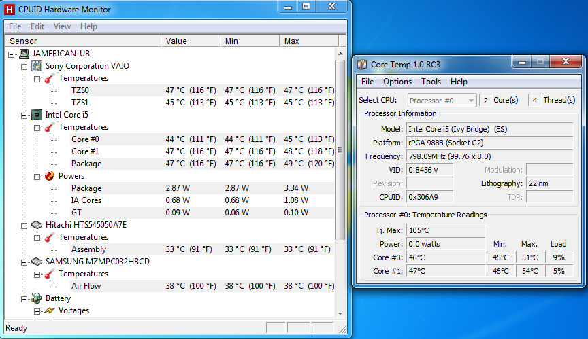Open Core Temp Tools menu

(x=431, y=82)
